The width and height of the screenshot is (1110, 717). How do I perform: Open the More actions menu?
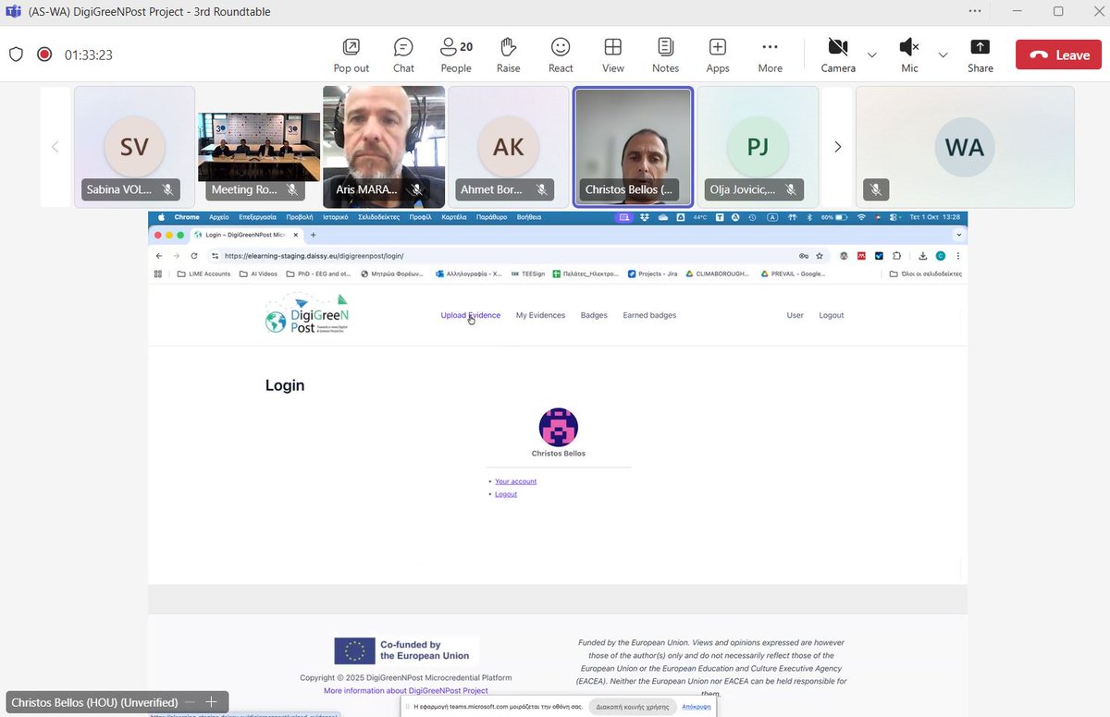770,55
